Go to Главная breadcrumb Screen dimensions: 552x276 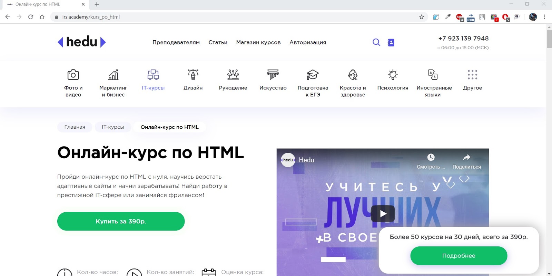75,127
